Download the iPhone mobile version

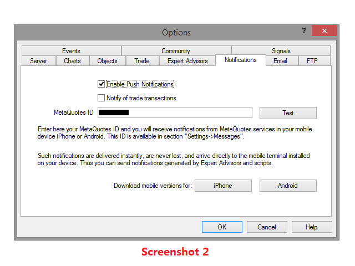coord(223,186)
